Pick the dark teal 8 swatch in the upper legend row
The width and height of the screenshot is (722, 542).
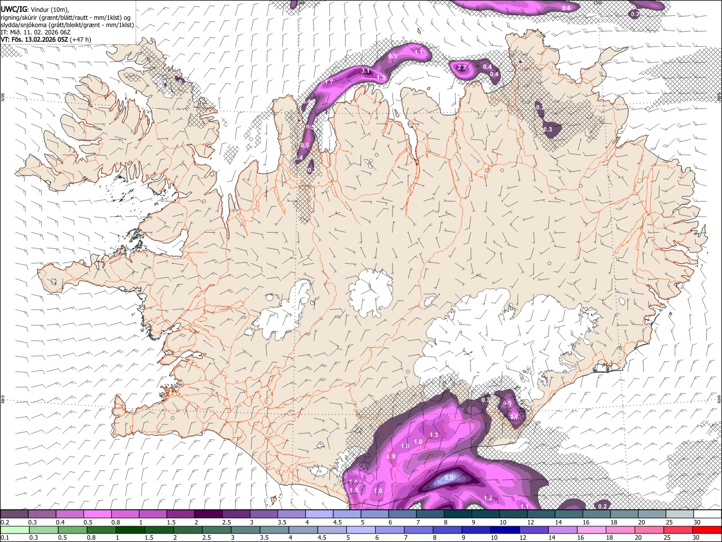(x=457, y=514)
